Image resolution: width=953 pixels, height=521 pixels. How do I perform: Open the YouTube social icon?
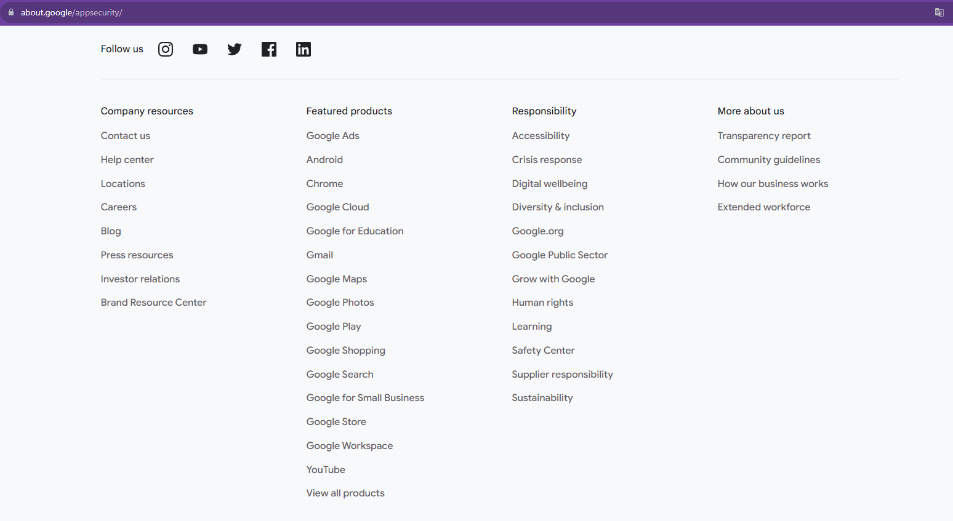pos(200,49)
